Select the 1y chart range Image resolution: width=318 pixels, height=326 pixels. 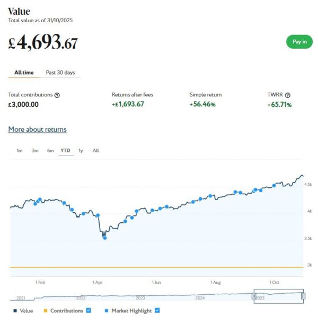[81, 150]
